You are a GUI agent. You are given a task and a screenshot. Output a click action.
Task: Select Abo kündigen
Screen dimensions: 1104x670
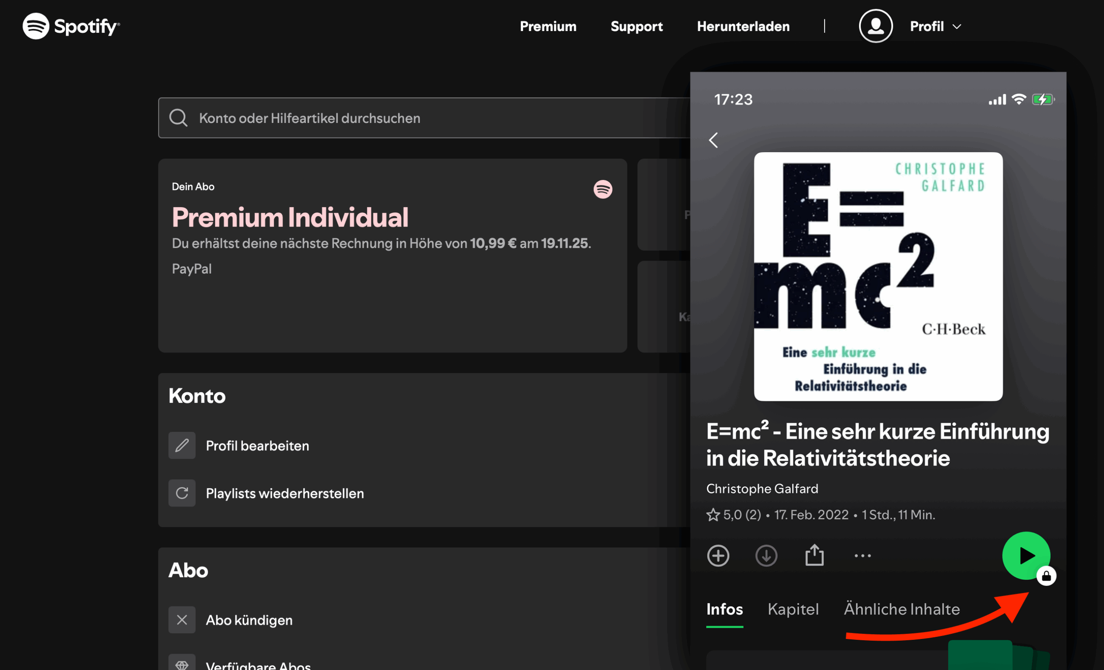point(249,620)
